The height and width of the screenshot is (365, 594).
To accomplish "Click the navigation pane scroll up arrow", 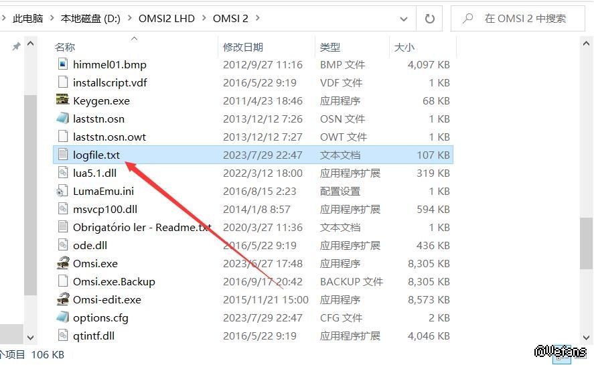I will pyautogui.click(x=31, y=44).
